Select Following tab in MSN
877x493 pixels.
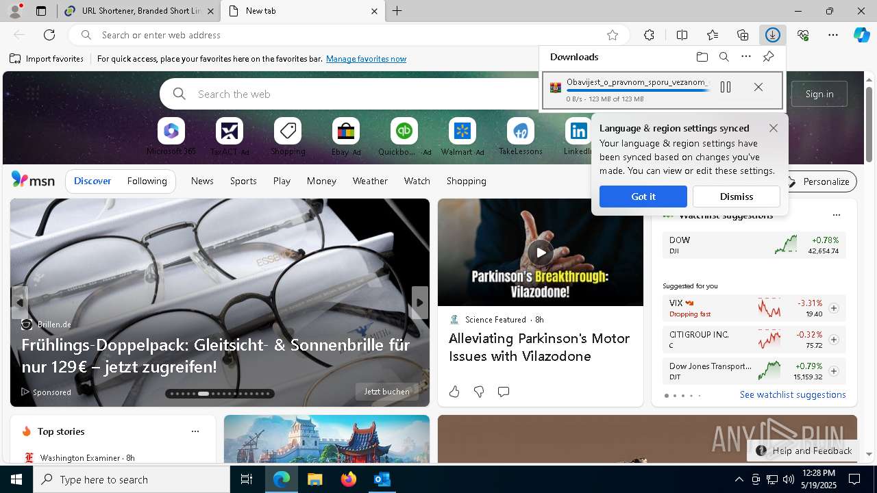click(147, 181)
